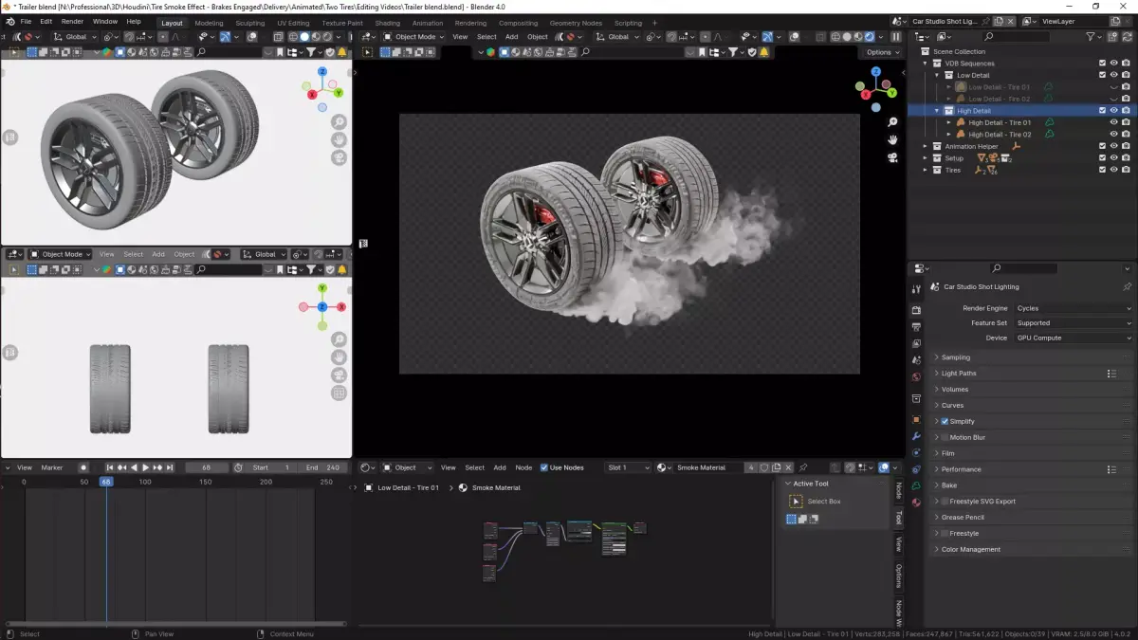Click the Light Paths presets list icon
Screen dimensions: 1138x640
1112,374
